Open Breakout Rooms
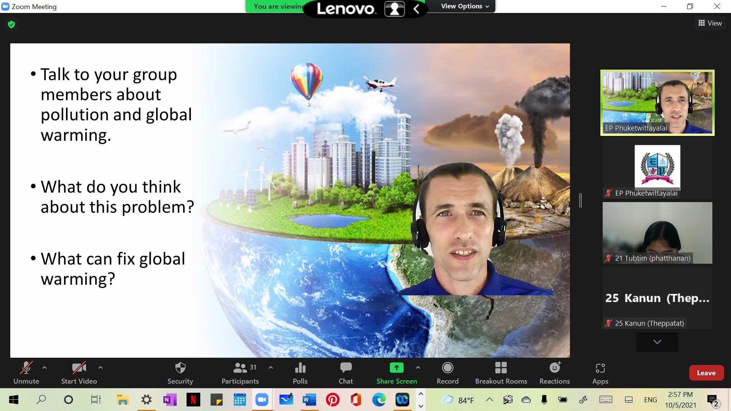 (501, 373)
